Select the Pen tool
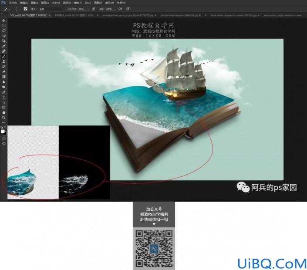This screenshot has width=307, height=270. pos(3,92)
